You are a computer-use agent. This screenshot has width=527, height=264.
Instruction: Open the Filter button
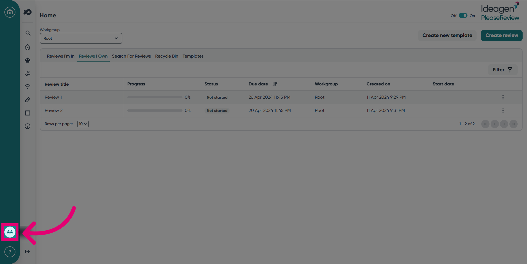pyautogui.click(x=503, y=70)
